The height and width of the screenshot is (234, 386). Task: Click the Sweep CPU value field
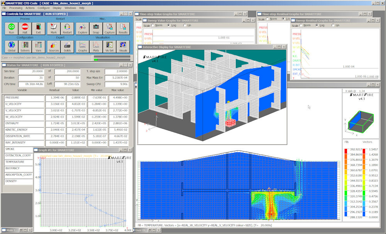click(x=117, y=84)
